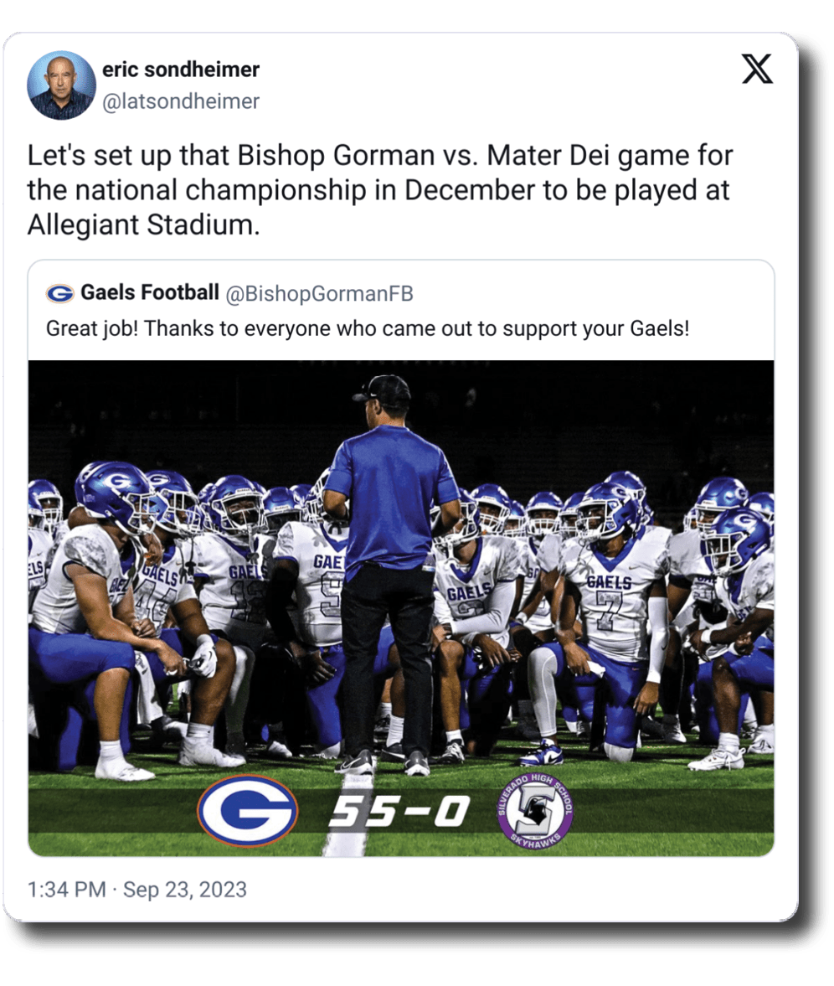Click the coach's black cap
The width and height of the screenshot is (834, 986).
click(384, 390)
